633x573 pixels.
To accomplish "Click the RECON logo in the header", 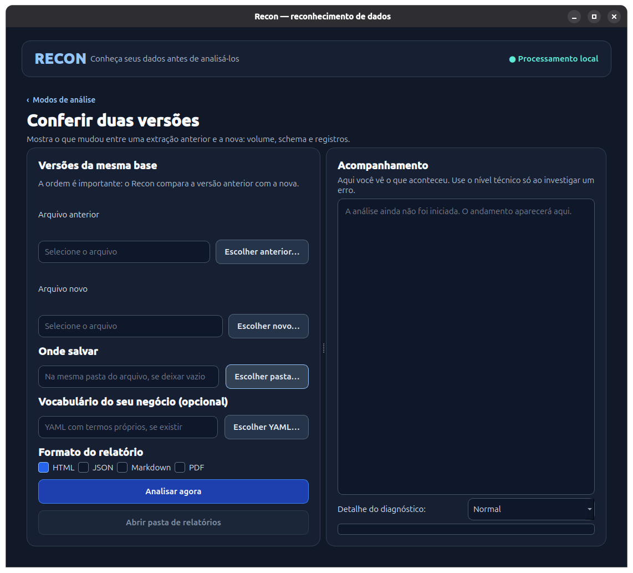I will tap(60, 59).
